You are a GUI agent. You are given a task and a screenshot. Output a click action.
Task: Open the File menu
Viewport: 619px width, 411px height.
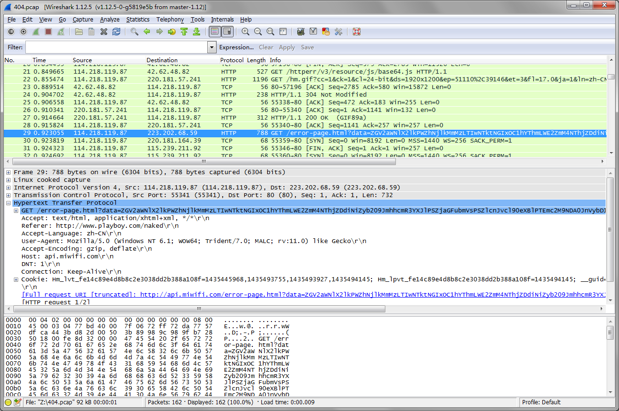[11, 20]
